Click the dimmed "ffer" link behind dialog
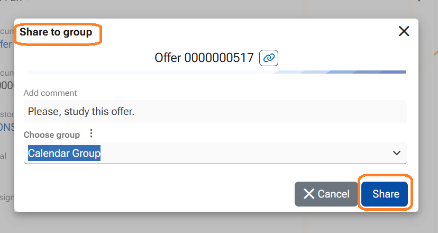438x233 pixels. (x=6, y=44)
